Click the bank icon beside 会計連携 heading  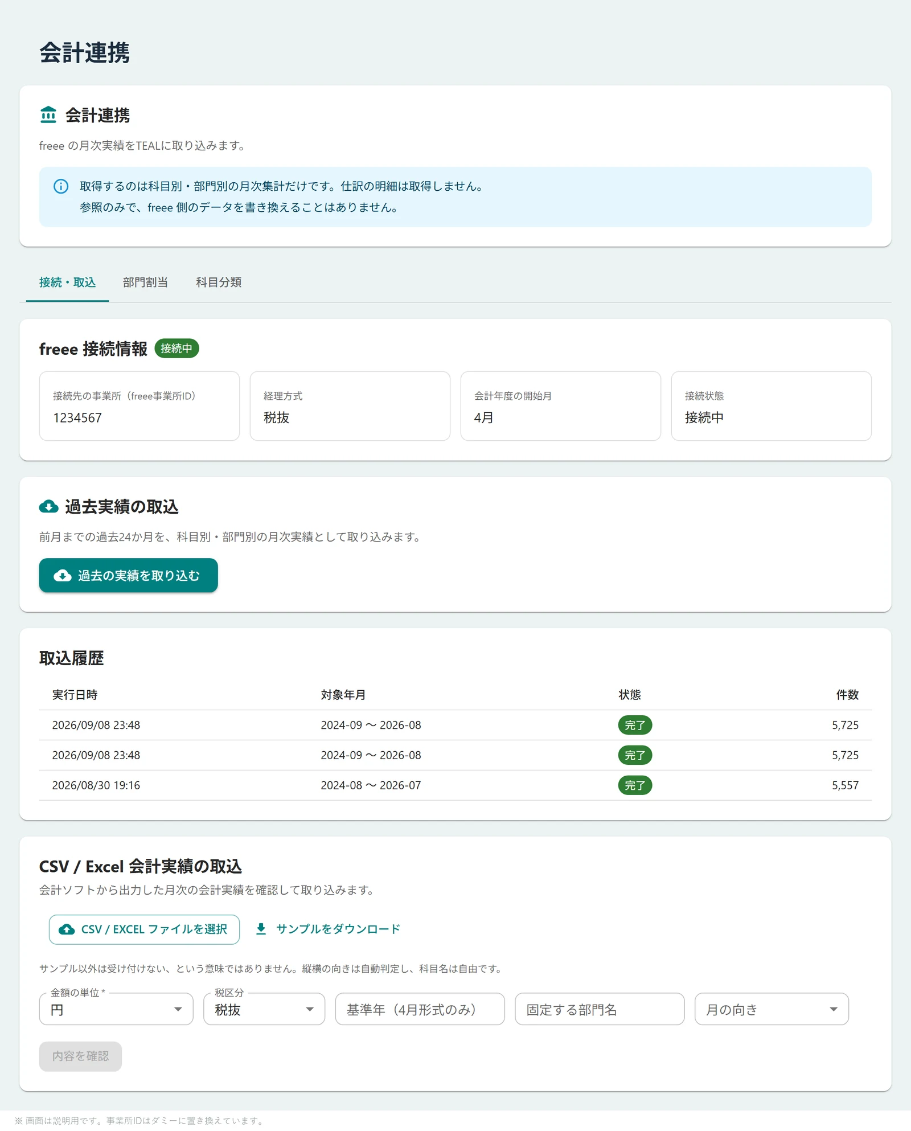pyautogui.click(x=48, y=115)
